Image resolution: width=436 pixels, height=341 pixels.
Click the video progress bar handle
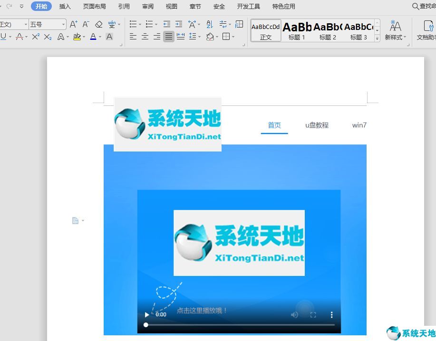145,325
